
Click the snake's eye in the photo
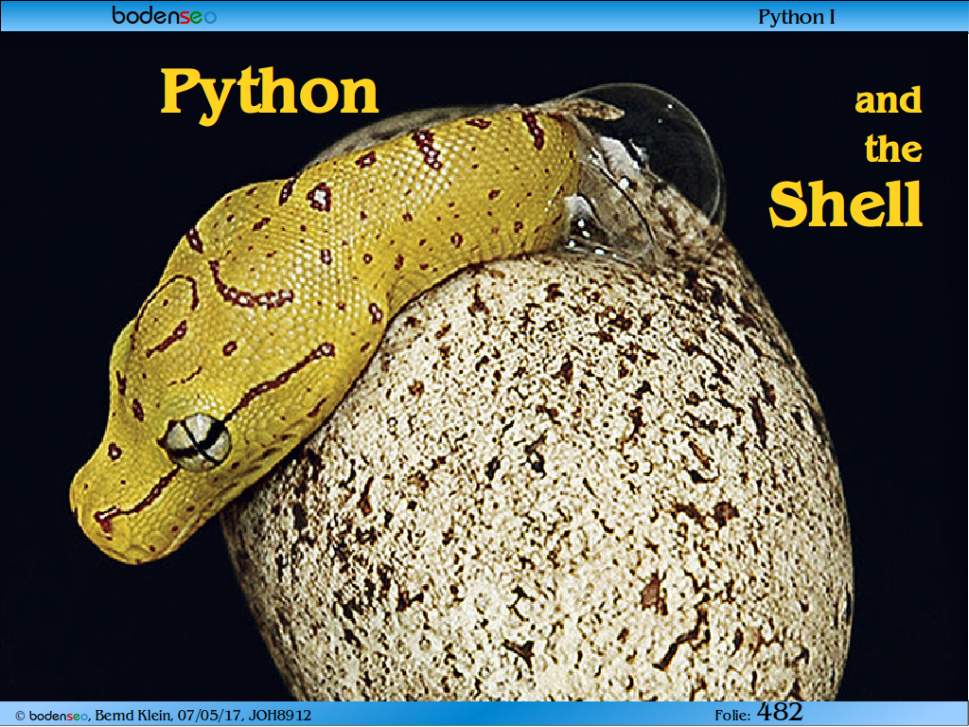(199, 442)
